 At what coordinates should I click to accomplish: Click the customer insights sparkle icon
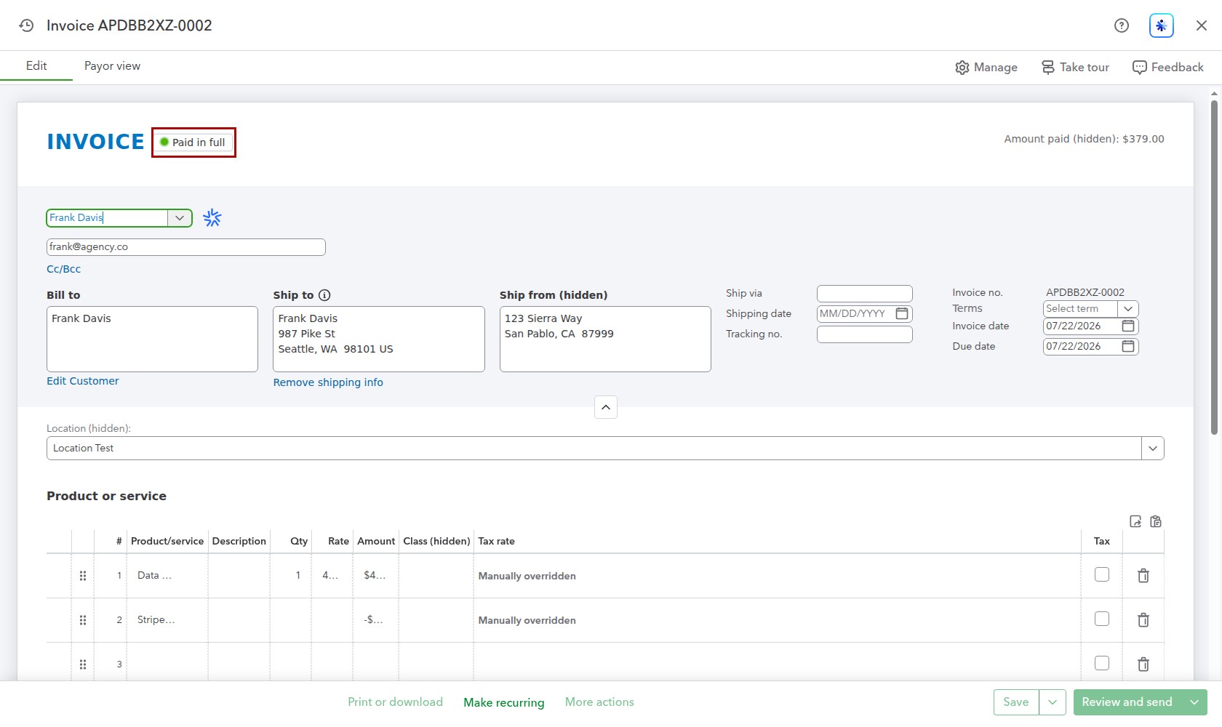tap(212, 218)
